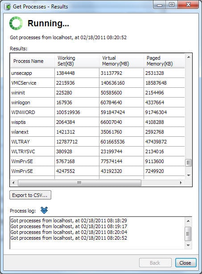This screenshot has width=202, height=274.
Task: Click working set value 4247552
Action: click(66, 171)
